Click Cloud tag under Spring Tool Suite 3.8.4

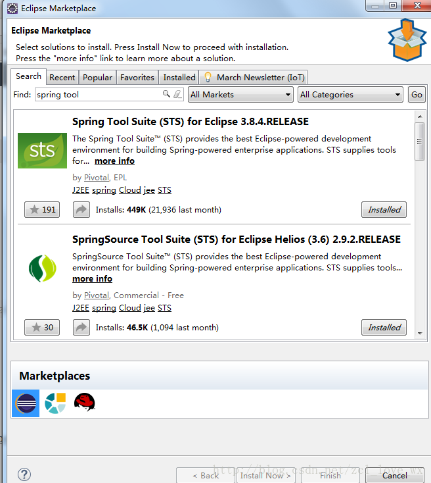(130, 190)
